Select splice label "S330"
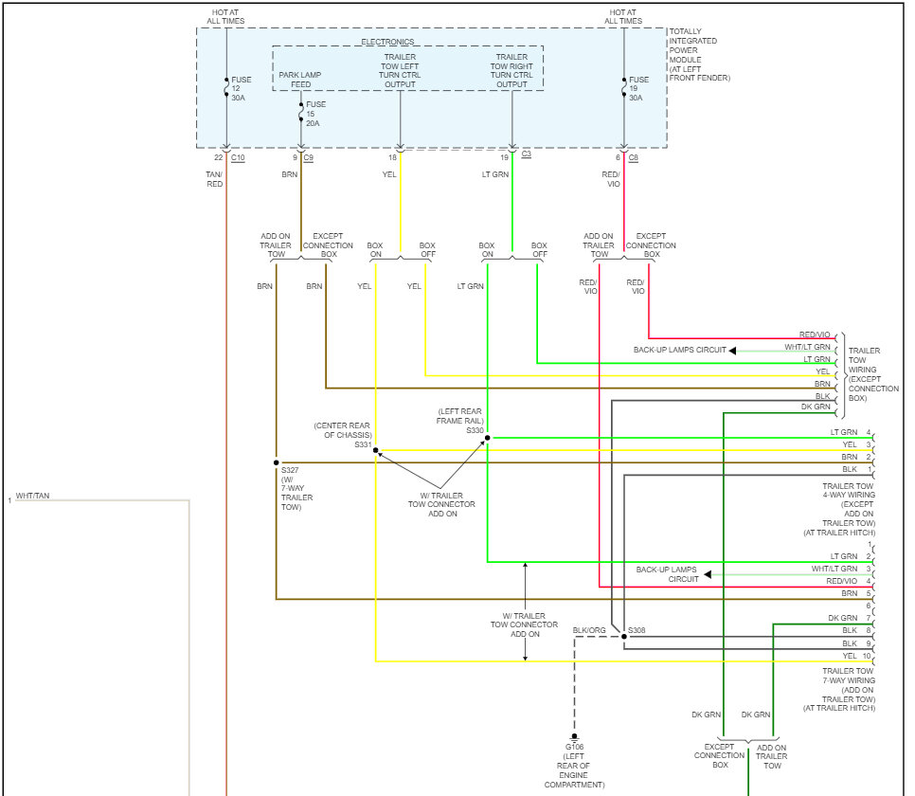Screen dimensions: 915x796 [x=475, y=430]
